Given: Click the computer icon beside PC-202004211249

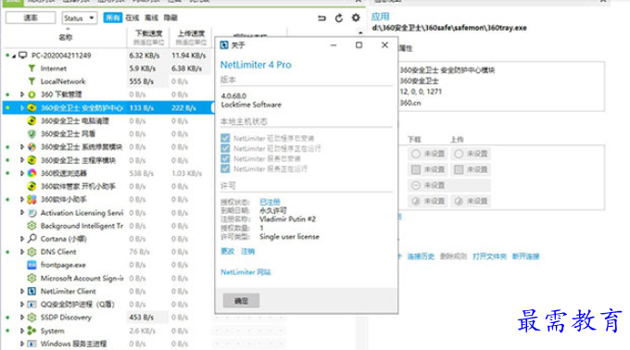Looking at the screenshot, I should tap(23, 55).
